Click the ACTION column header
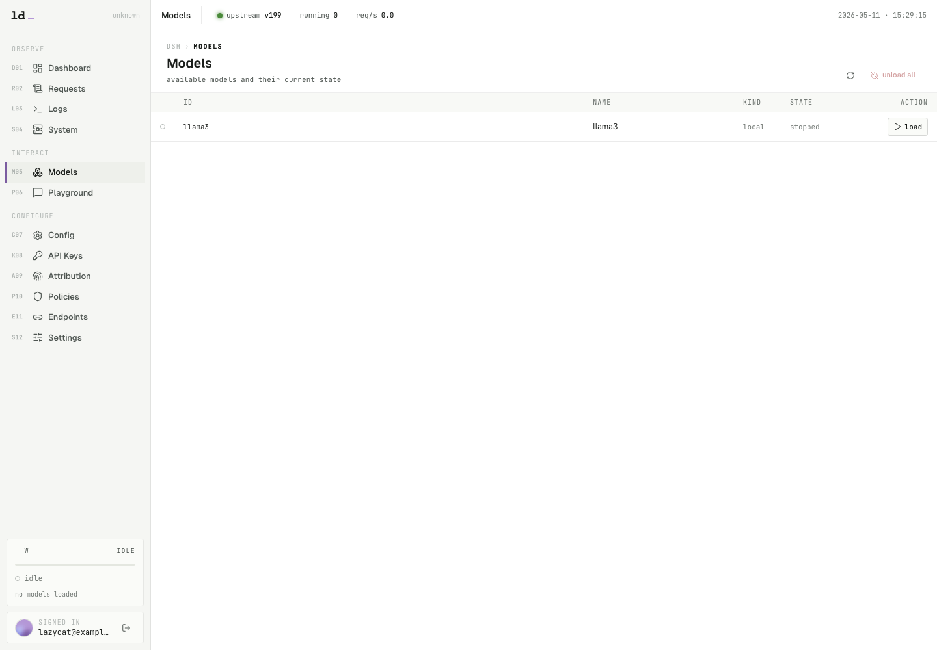937x650 pixels. pos(914,103)
